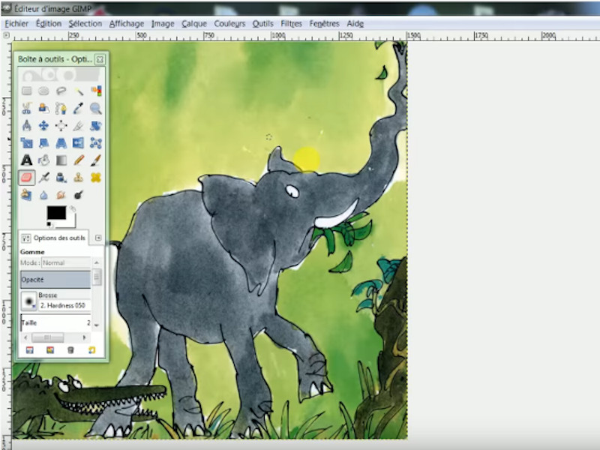Open the tool options tab menu arrow
Image resolution: width=600 pixels, height=450 pixels.
coord(98,238)
